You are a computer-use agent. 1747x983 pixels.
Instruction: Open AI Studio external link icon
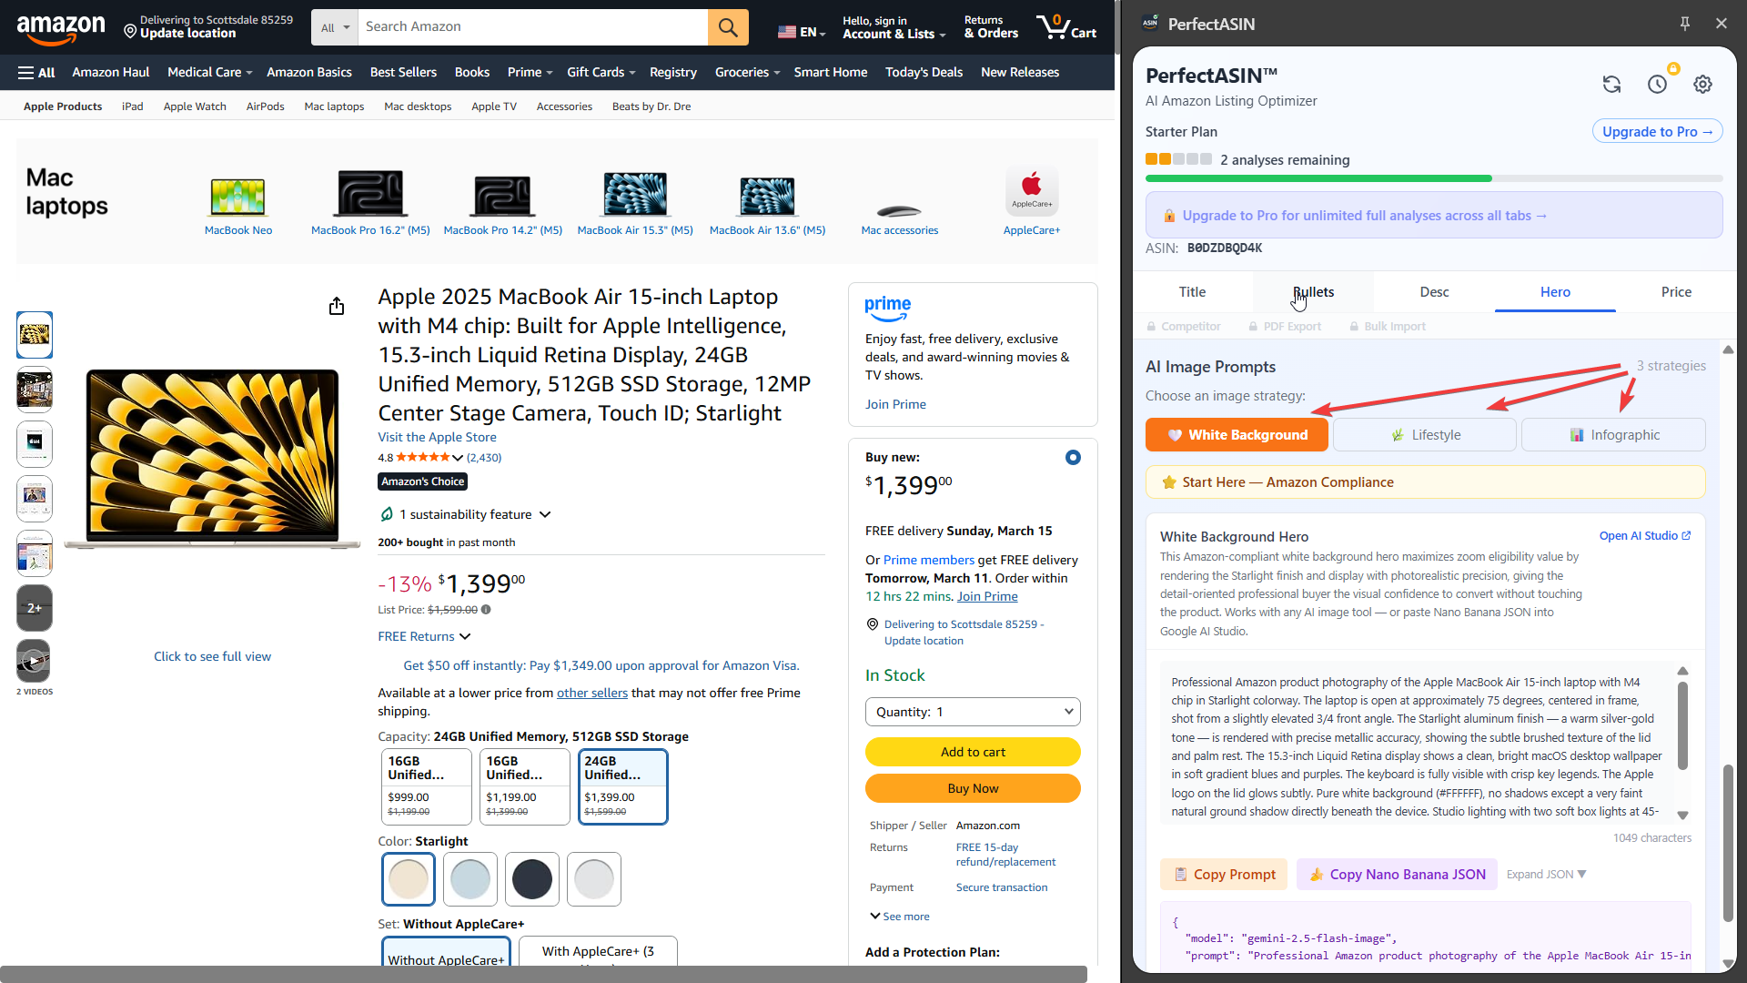[x=1686, y=536]
